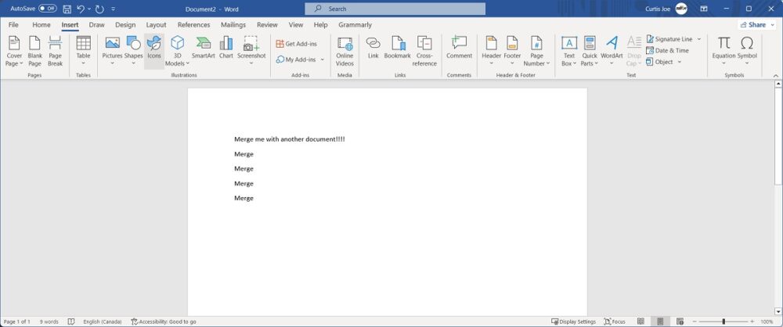Open the Pictures insert option

(x=112, y=49)
